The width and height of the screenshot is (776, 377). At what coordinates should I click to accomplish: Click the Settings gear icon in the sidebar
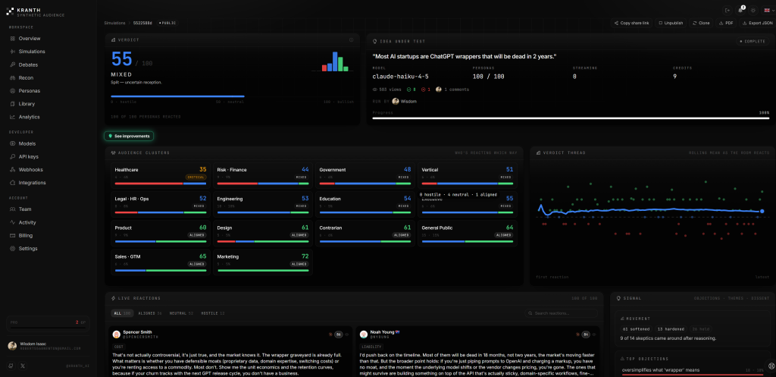point(12,249)
